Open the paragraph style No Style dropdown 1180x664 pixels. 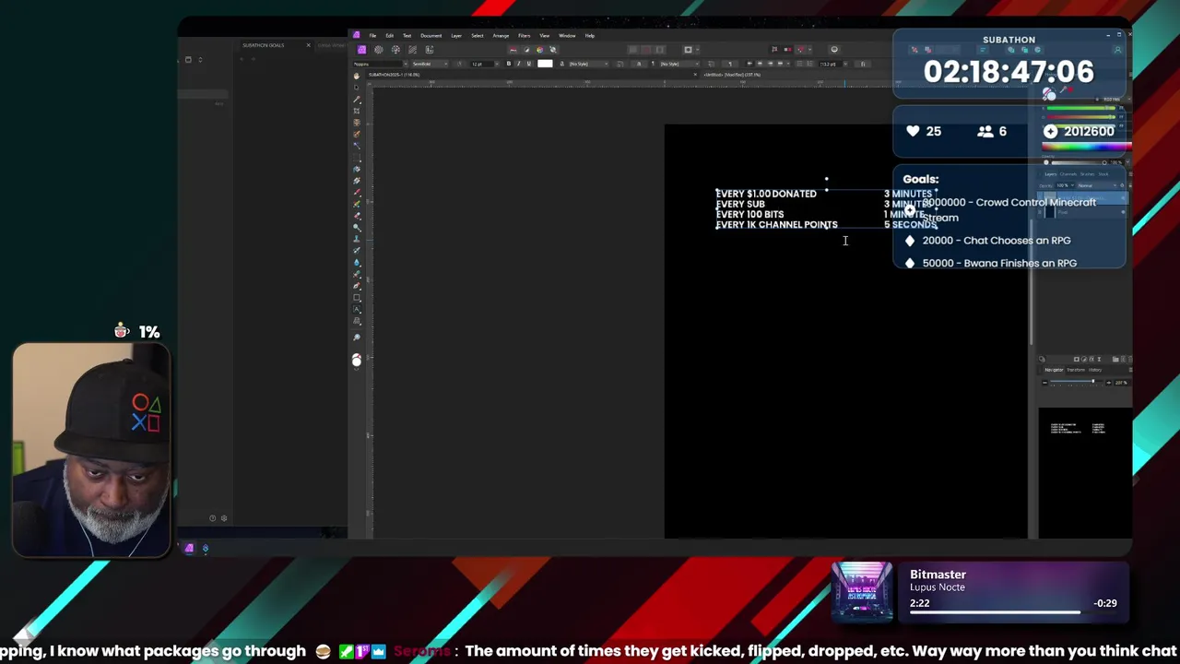[x=679, y=64]
